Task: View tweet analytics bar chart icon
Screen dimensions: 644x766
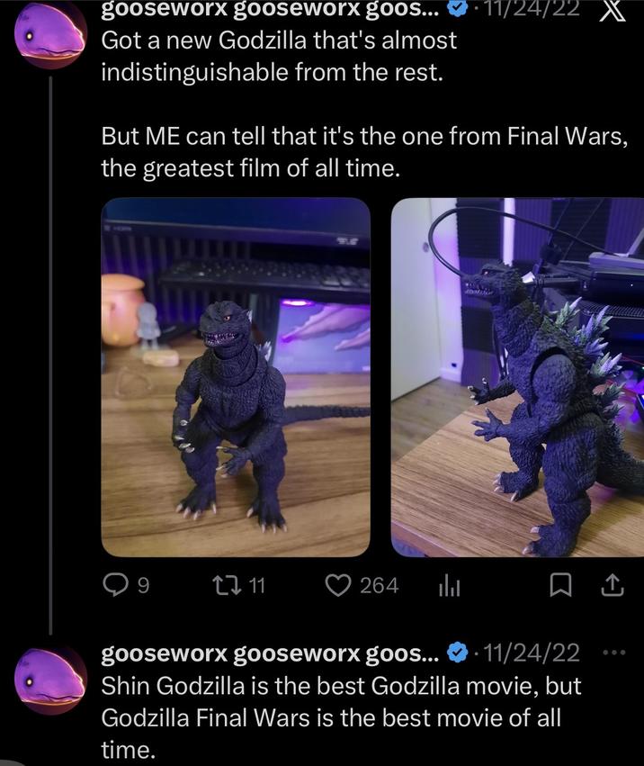Action: [x=449, y=586]
